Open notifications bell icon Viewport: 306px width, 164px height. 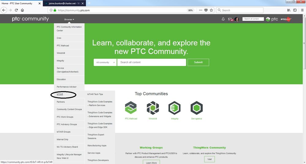[x=223, y=19]
